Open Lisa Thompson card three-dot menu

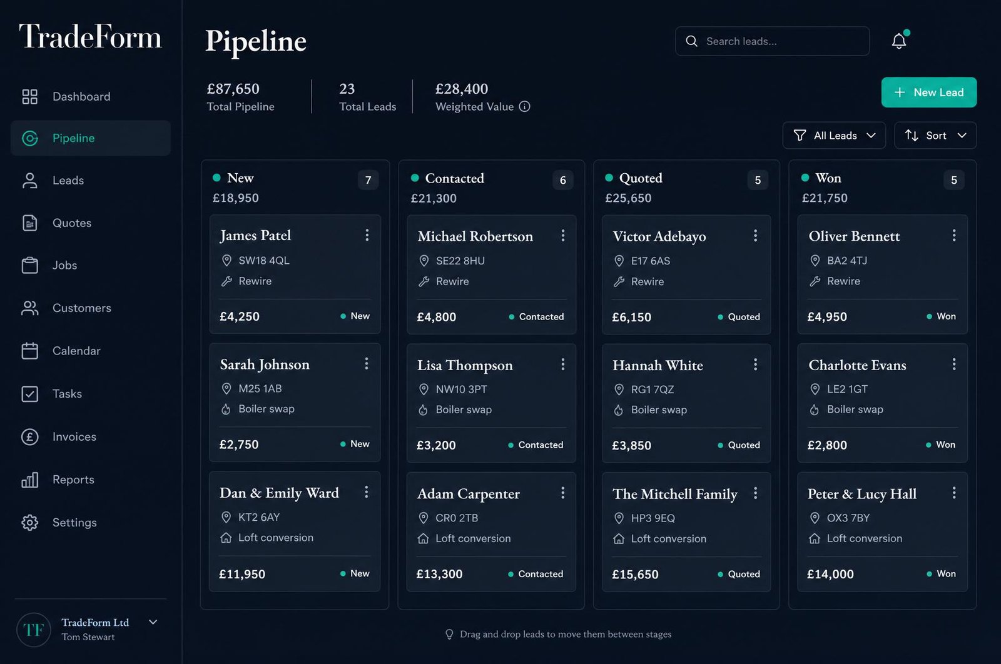[x=563, y=364]
